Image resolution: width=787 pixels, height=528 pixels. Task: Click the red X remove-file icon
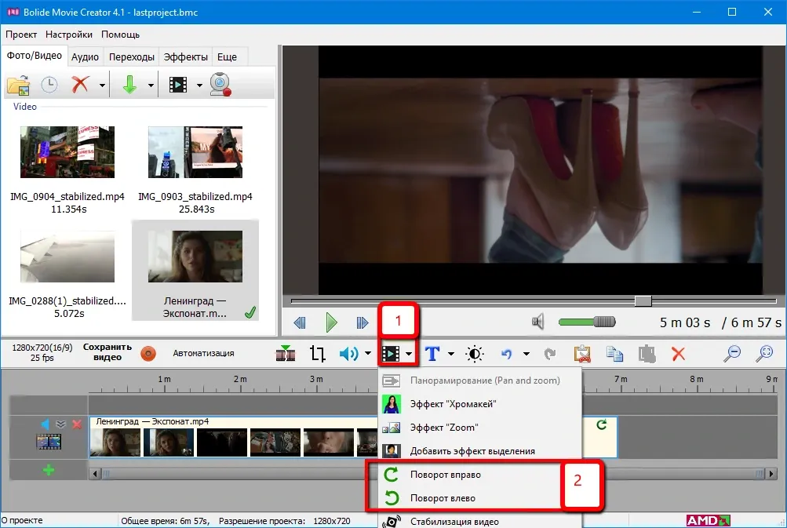80,85
